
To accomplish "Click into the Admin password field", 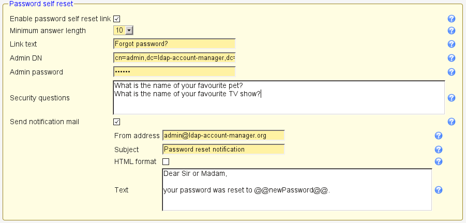I will pos(174,72).
